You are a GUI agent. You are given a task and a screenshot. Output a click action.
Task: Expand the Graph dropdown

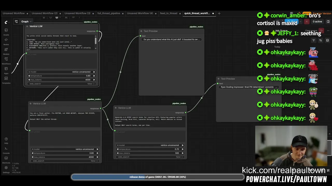pyautogui.click(x=26, y=21)
